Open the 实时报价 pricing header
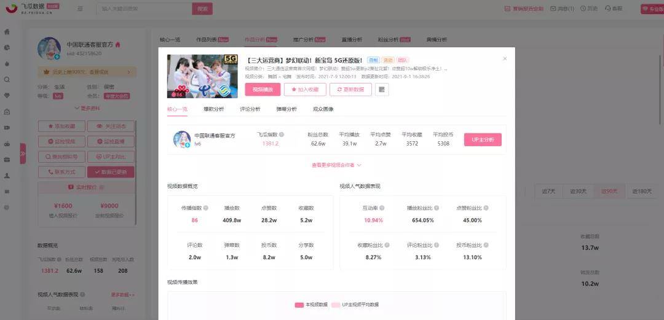 click(87, 187)
